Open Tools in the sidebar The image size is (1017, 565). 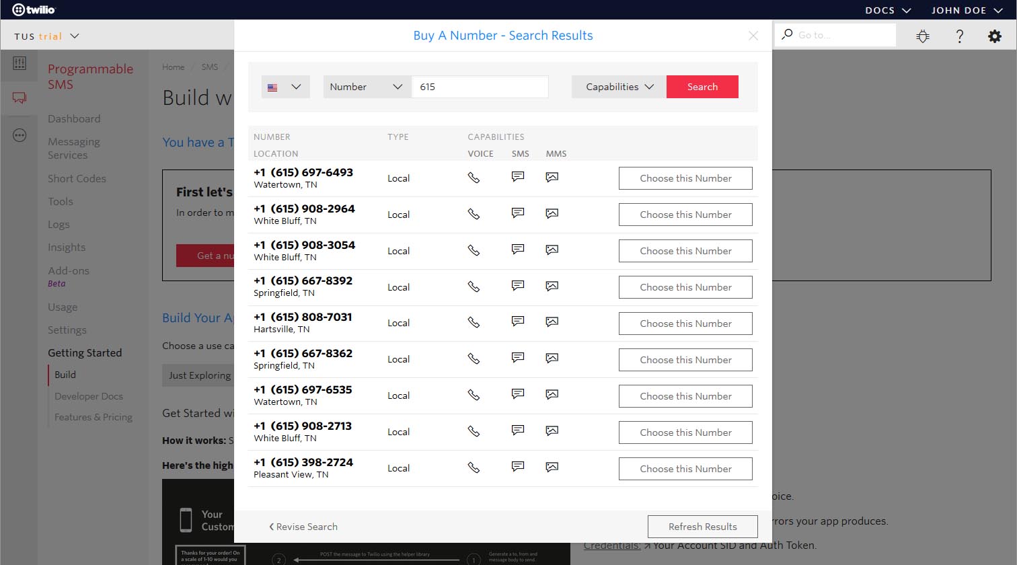pos(61,202)
